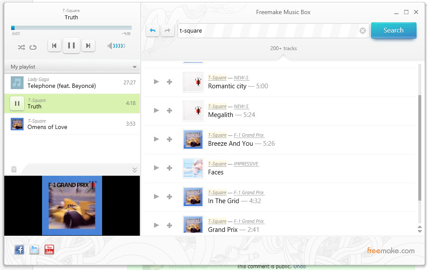Image resolution: width=429 pixels, height=270 pixels.
Task: Play the Breeze And You track
Action: click(x=156, y=139)
